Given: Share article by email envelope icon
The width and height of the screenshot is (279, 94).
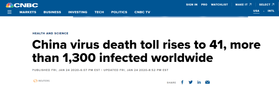Looking at the screenshot, I should (x=207, y=82).
